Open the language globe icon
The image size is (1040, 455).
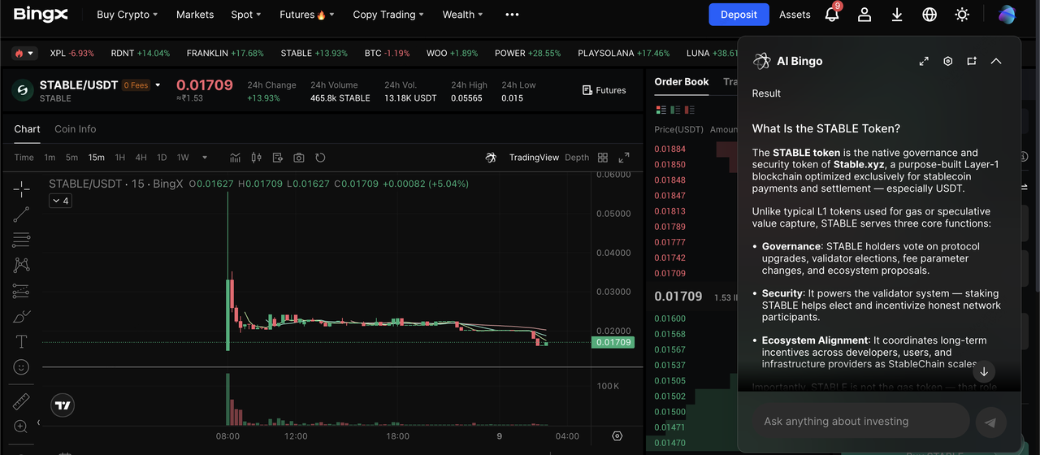[929, 15]
